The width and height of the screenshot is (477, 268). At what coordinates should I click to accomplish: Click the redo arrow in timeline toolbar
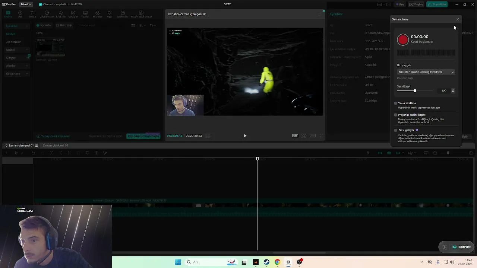(42, 153)
